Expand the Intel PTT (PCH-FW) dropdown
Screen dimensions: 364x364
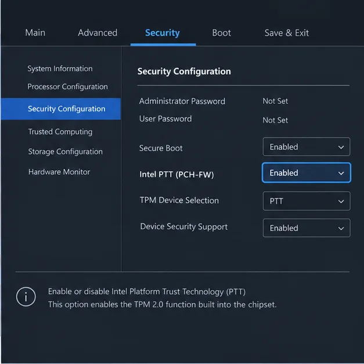[307, 173]
